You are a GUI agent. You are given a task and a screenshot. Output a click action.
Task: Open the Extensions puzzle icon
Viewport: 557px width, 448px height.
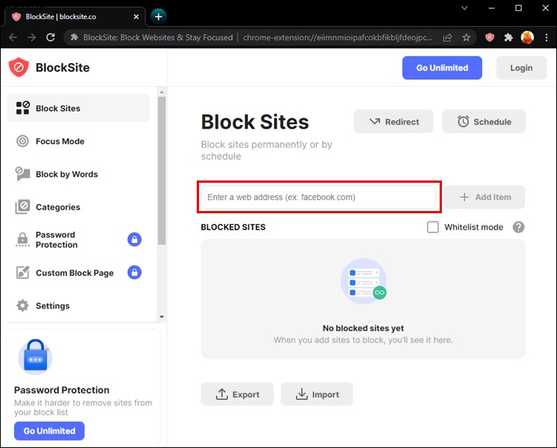point(508,37)
